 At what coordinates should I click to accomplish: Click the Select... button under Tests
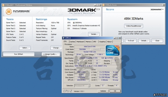[x=25, y=48]
